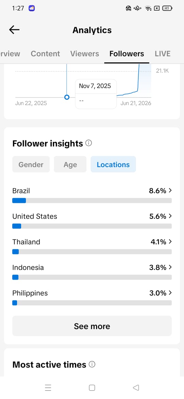Tap the weather app notification icon
The image size is (184, 399).
tap(32, 8)
